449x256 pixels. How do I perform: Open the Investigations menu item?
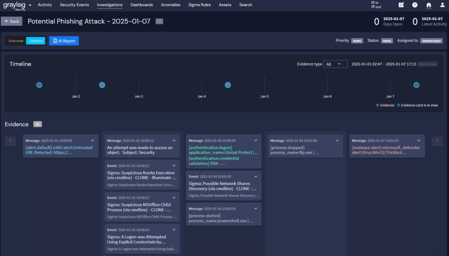click(x=110, y=5)
